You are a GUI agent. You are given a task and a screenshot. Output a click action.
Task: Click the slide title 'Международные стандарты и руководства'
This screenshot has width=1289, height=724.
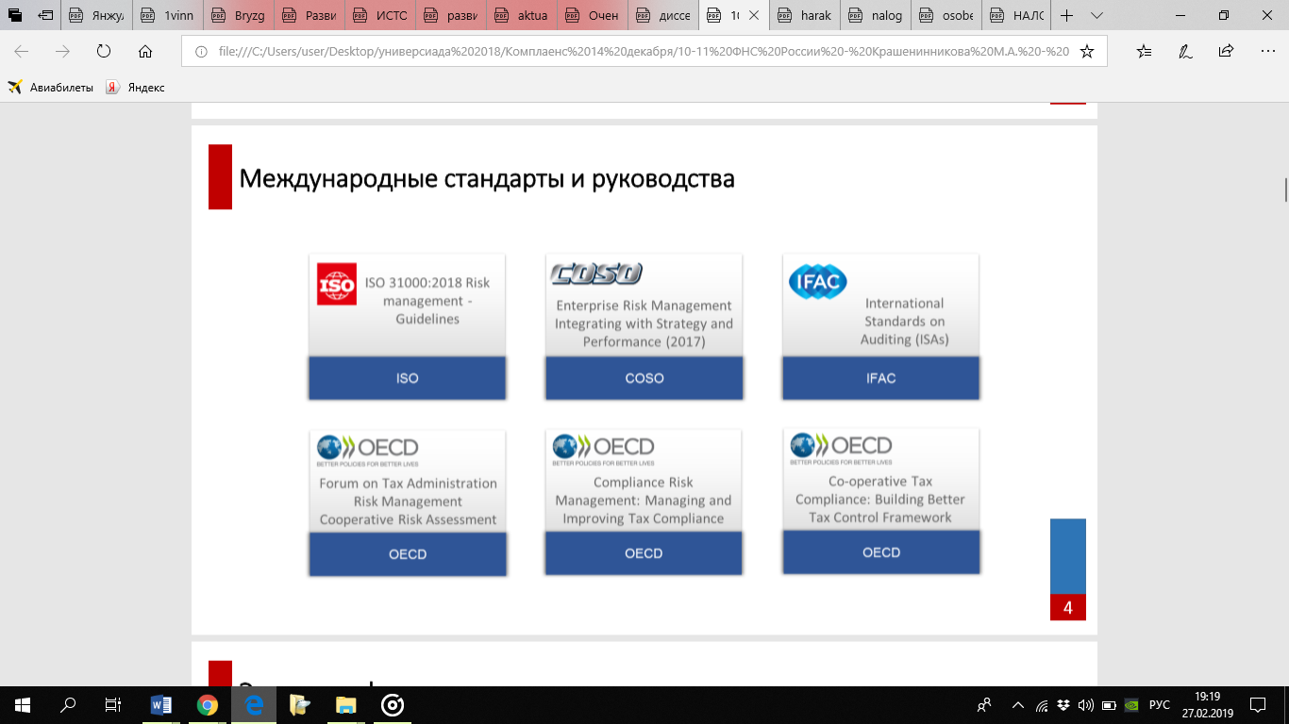click(487, 178)
